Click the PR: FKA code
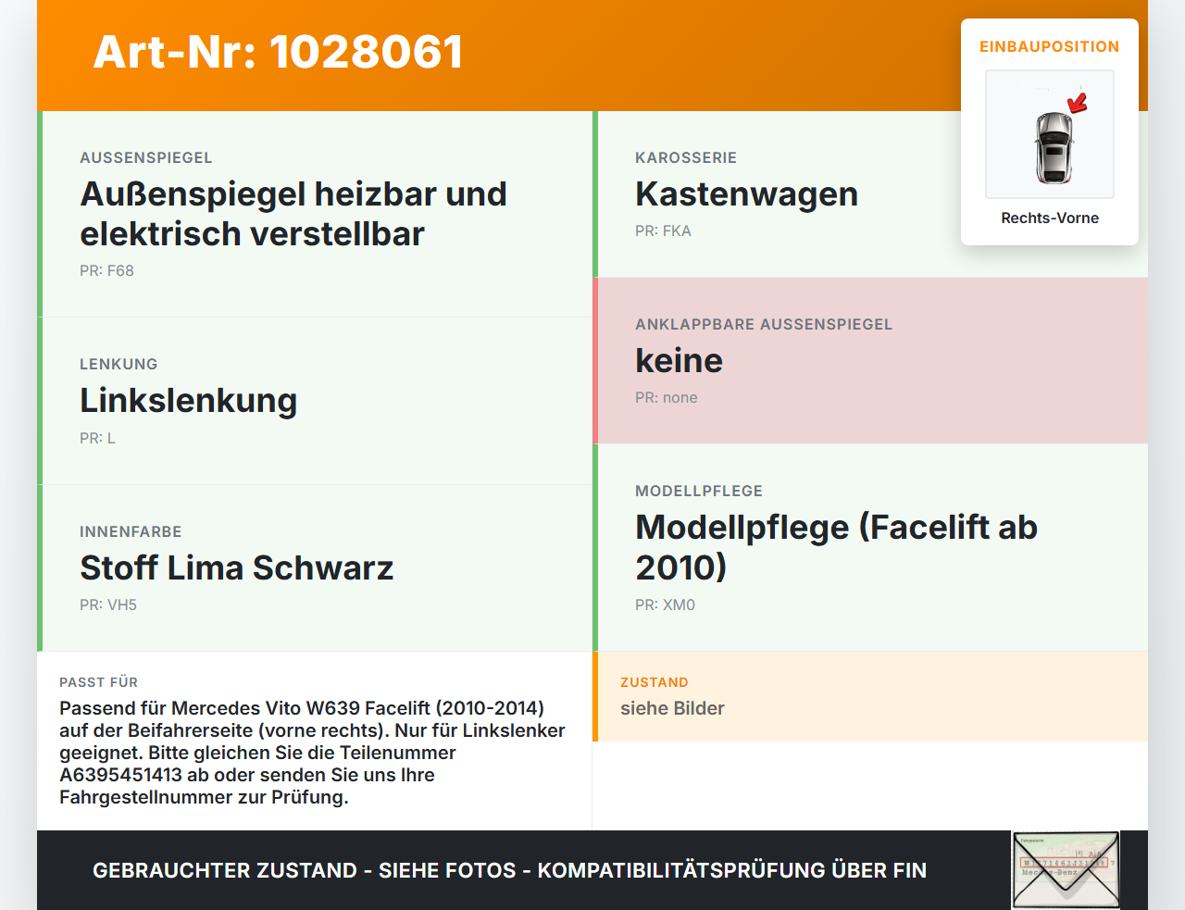Image resolution: width=1185 pixels, height=910 pixels. [663, 231]
